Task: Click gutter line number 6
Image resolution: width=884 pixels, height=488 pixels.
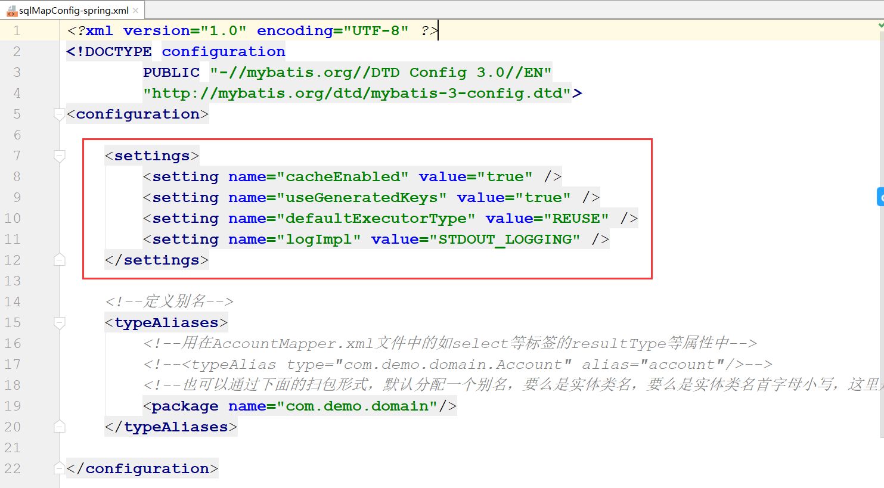Action: pyautogui.click(x=17, y=135)
